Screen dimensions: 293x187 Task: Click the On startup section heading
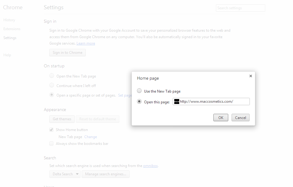pos(54,66)
